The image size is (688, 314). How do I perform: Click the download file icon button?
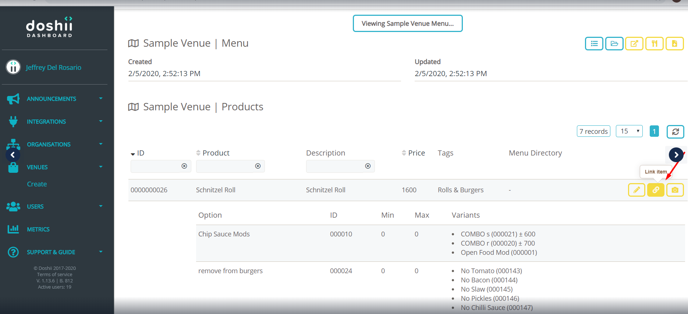pos(674,44)
